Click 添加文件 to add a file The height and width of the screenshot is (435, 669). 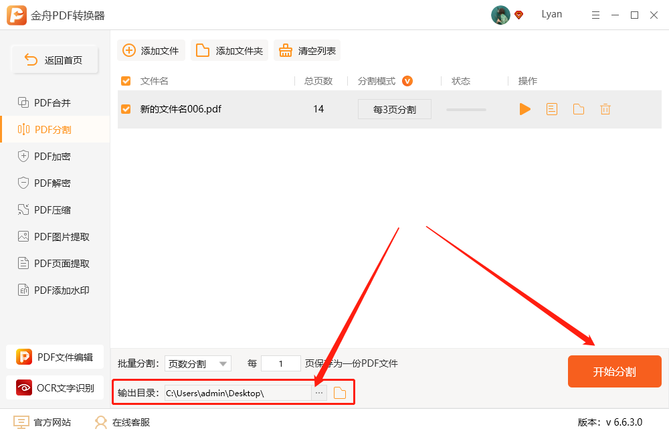point(151,50)
